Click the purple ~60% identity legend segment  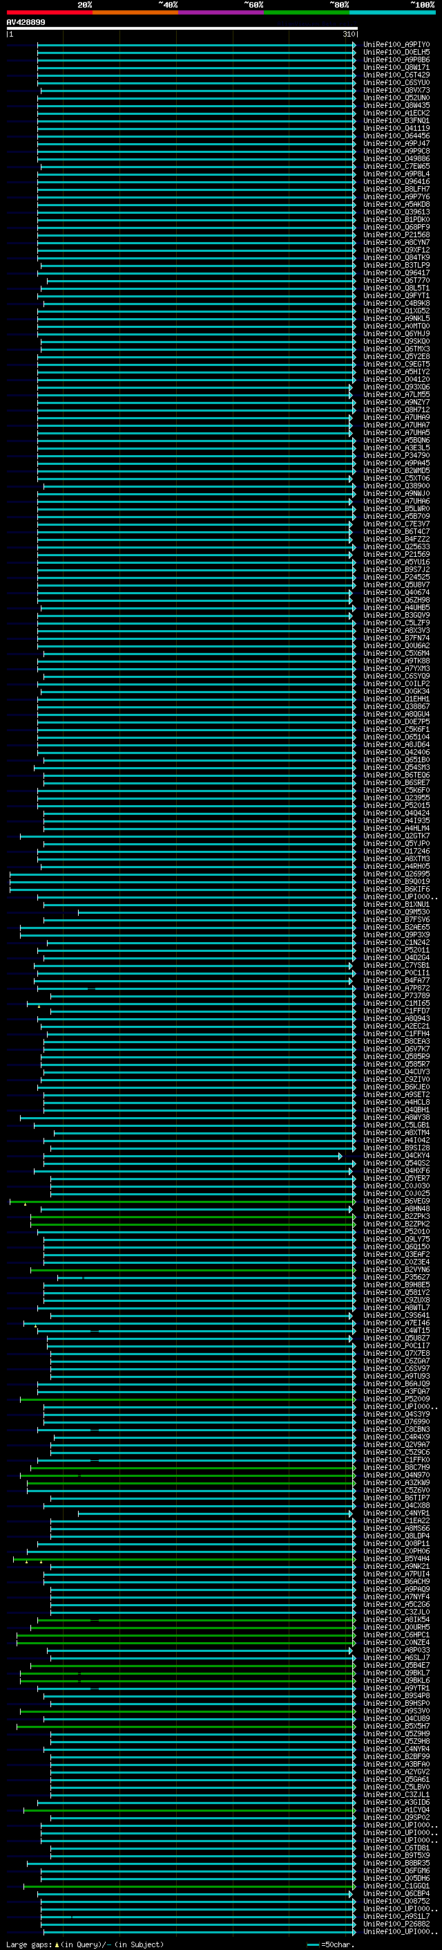(220, 12)
